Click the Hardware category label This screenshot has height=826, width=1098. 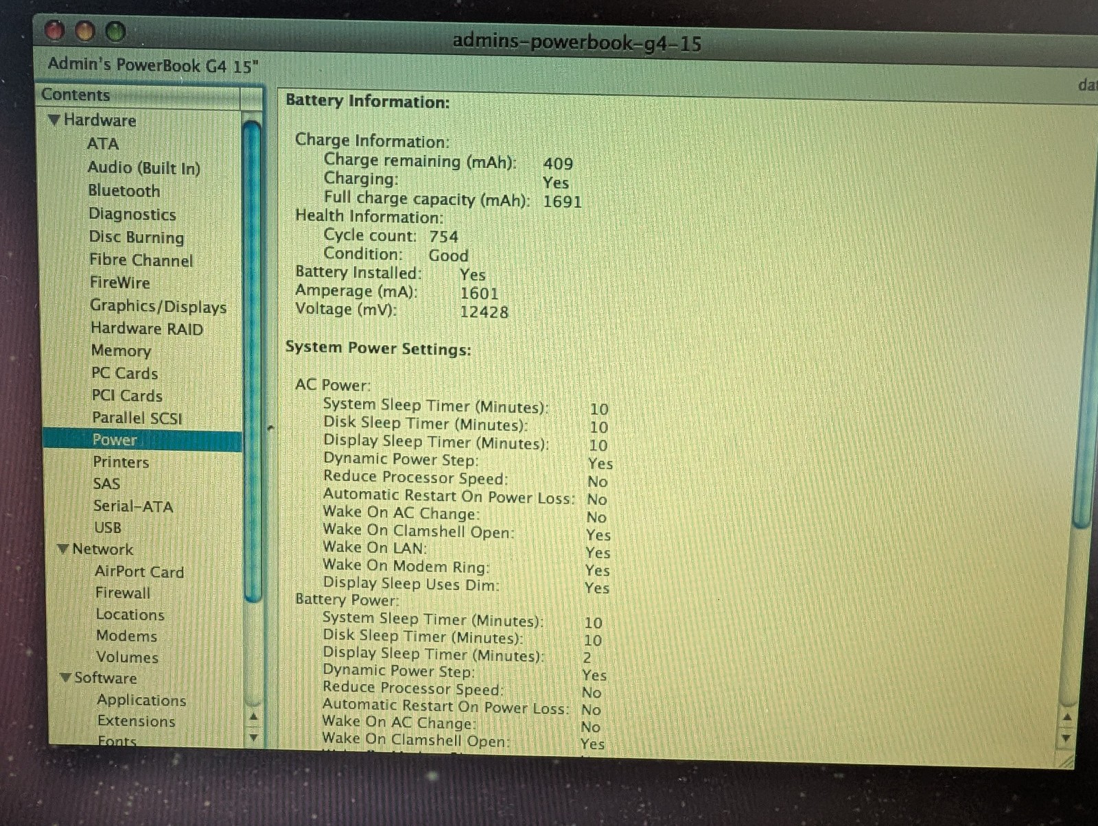(x=100, y=120)
